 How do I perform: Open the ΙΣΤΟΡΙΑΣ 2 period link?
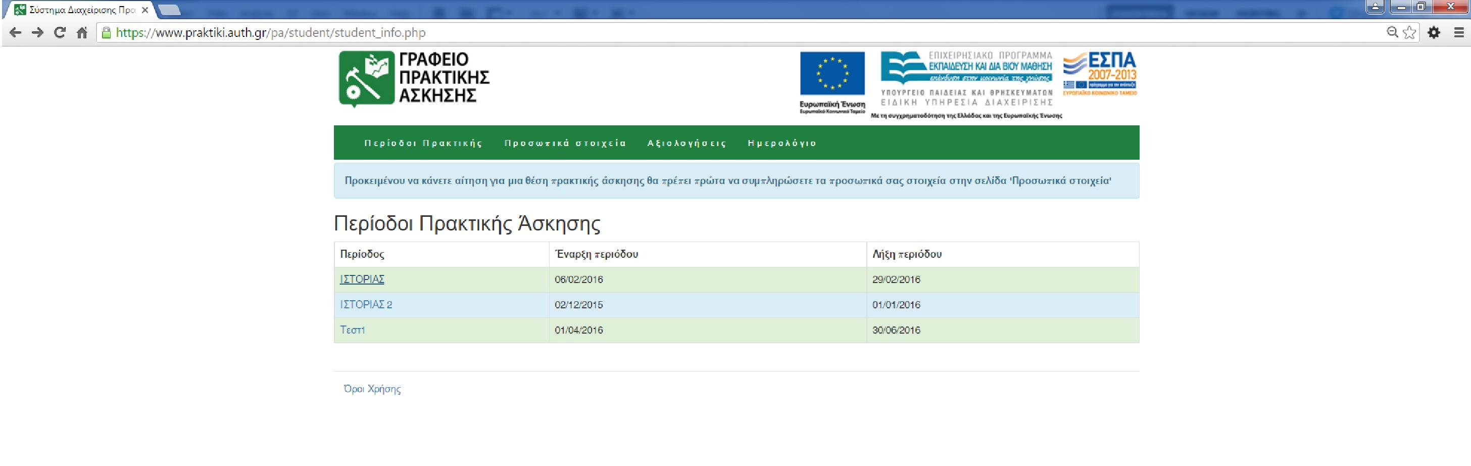[366, 304]
